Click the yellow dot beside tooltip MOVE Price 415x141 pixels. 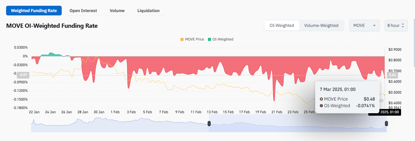pos(321,99)
